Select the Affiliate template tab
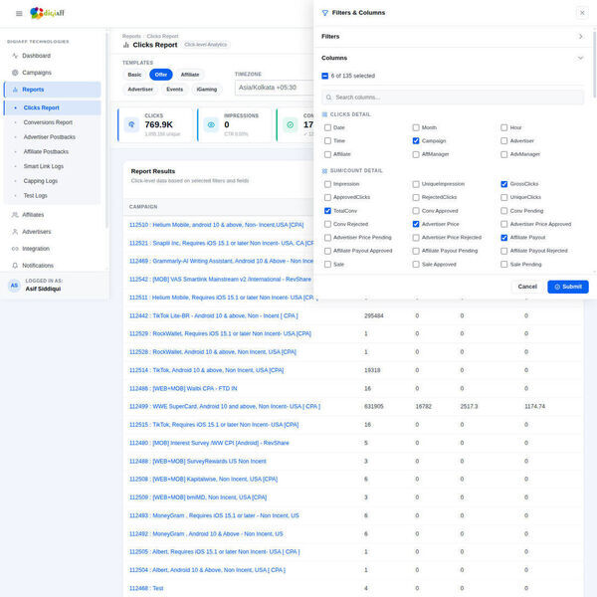 point(190,75)
